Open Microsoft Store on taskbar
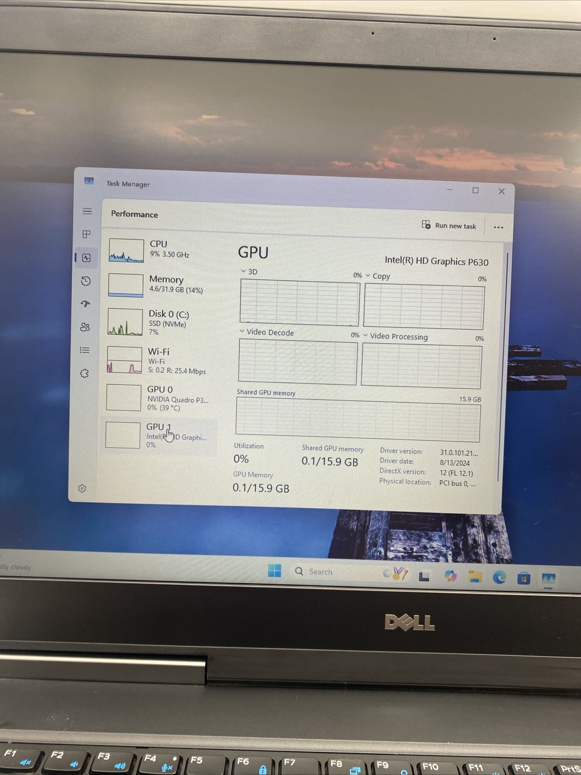 coord(524,578)
